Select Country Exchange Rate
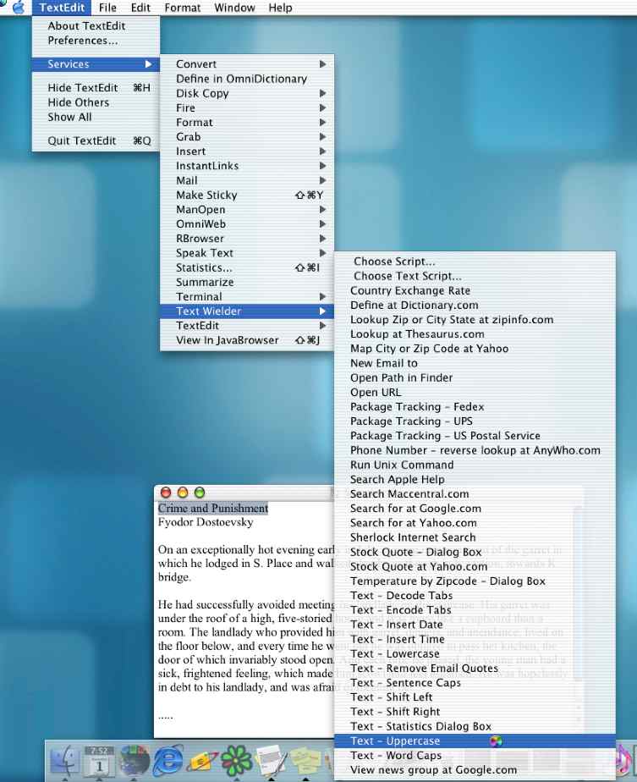This screenshot has width=637, height=782. coord(475,290)
